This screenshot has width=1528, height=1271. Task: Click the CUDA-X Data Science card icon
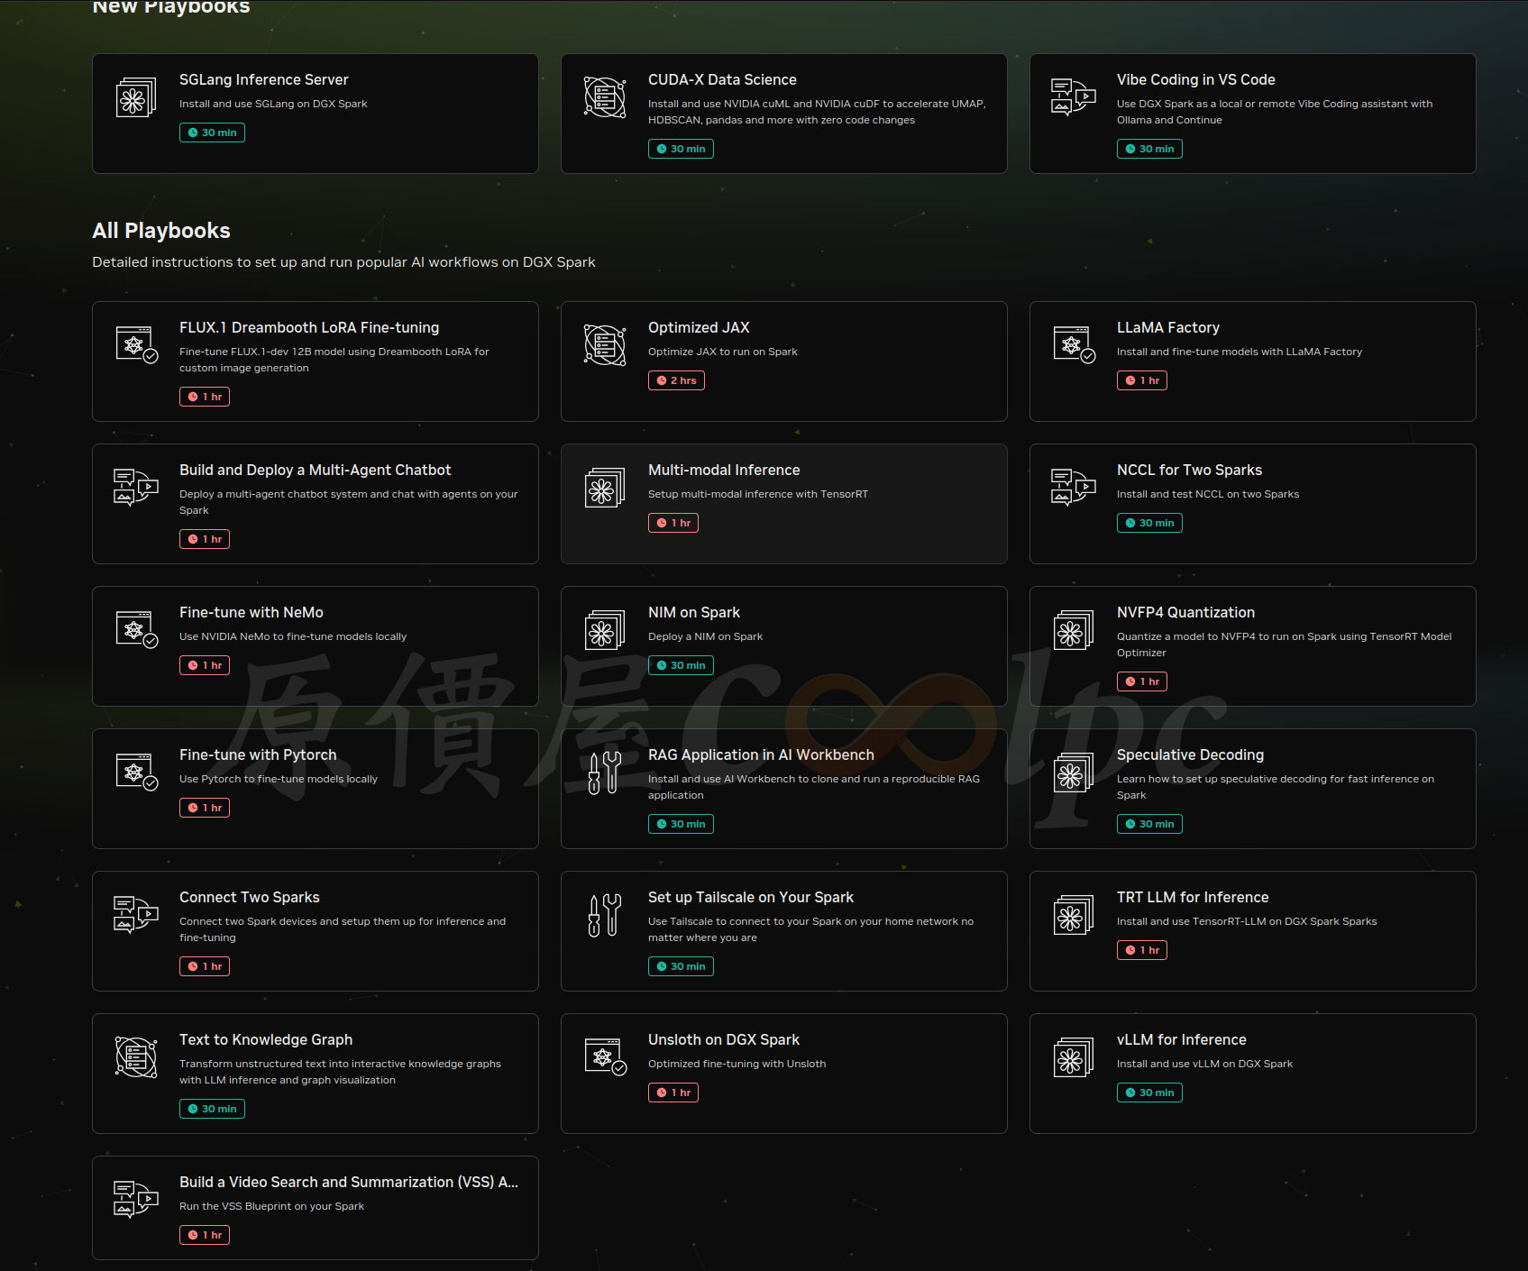[604, 97]
